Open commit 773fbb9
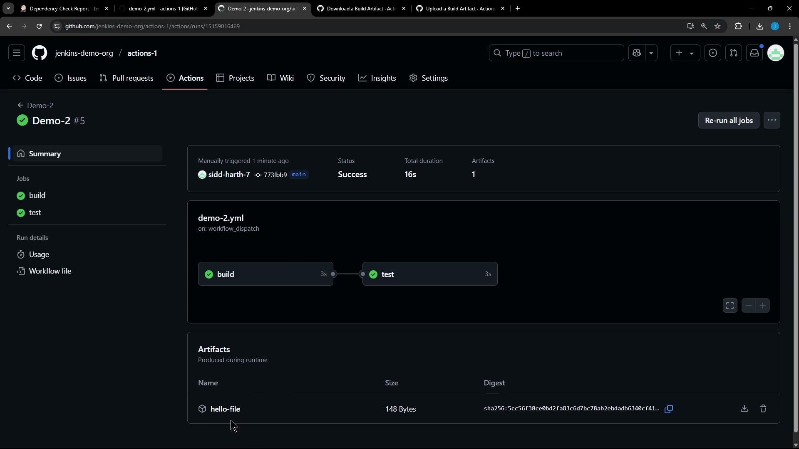The image size is (799, 449). coord(275,175)
